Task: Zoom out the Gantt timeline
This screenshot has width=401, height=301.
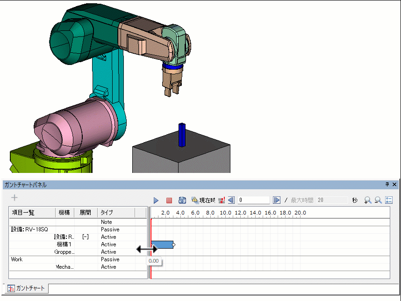Action: 378,200
